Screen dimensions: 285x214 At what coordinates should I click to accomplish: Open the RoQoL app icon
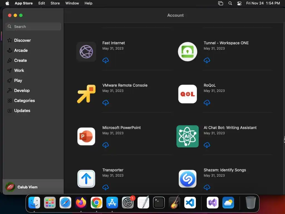click(x=188, y=94)
